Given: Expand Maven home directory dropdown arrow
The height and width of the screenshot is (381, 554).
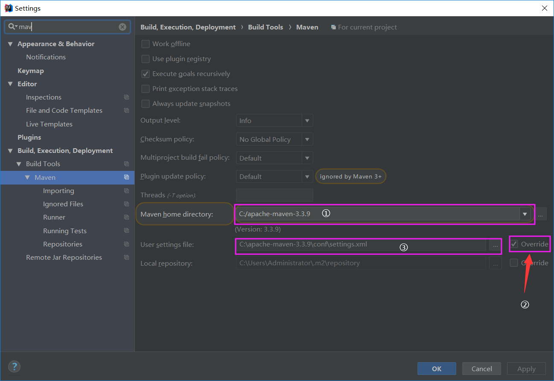Looking at the screenshot, I should [x=525, y=214].
